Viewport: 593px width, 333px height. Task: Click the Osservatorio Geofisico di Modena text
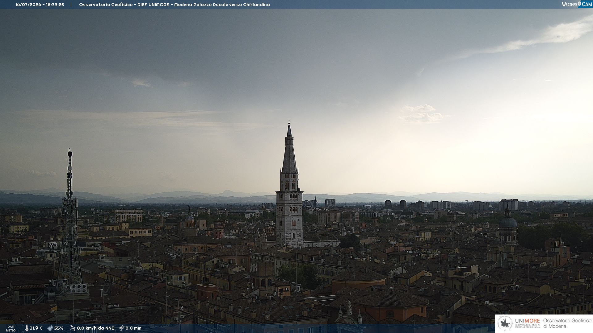pyautogui.click(x=567, y=323)
